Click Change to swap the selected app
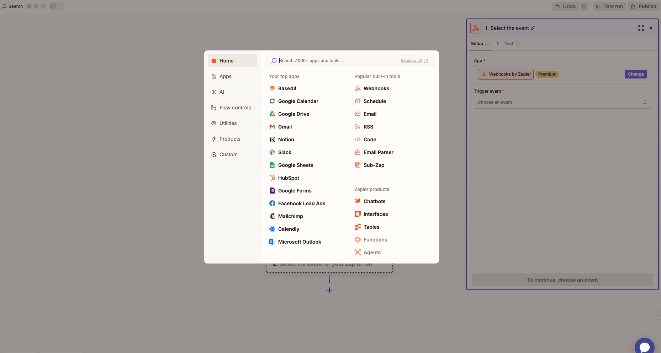Viewport: 661px width, 353px height. (x=636, y=74)
